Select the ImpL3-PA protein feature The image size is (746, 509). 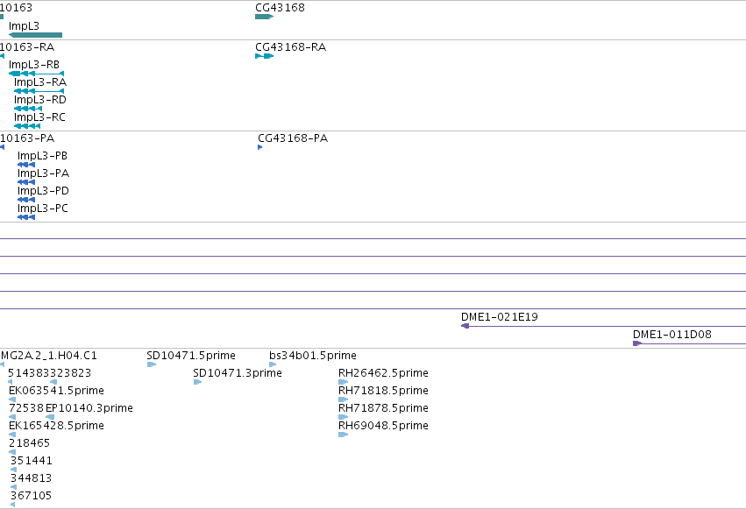[26, 182]
